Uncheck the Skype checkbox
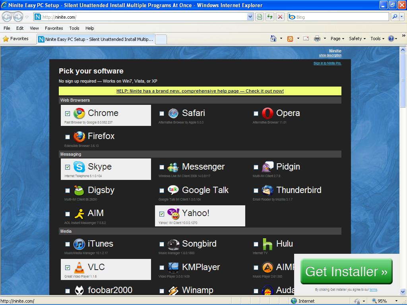Screen dimensions: 407x305 coord(68,167)
